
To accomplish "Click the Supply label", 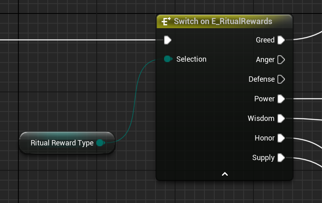I will click(x=263, y=158).
